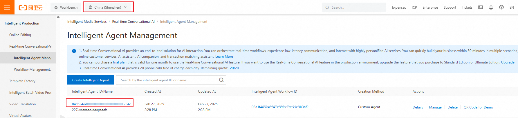Select Workflow Management sidebar item
Image resolution: width=518 pixels, height=118 pixels.
click(x=33, y=70)
